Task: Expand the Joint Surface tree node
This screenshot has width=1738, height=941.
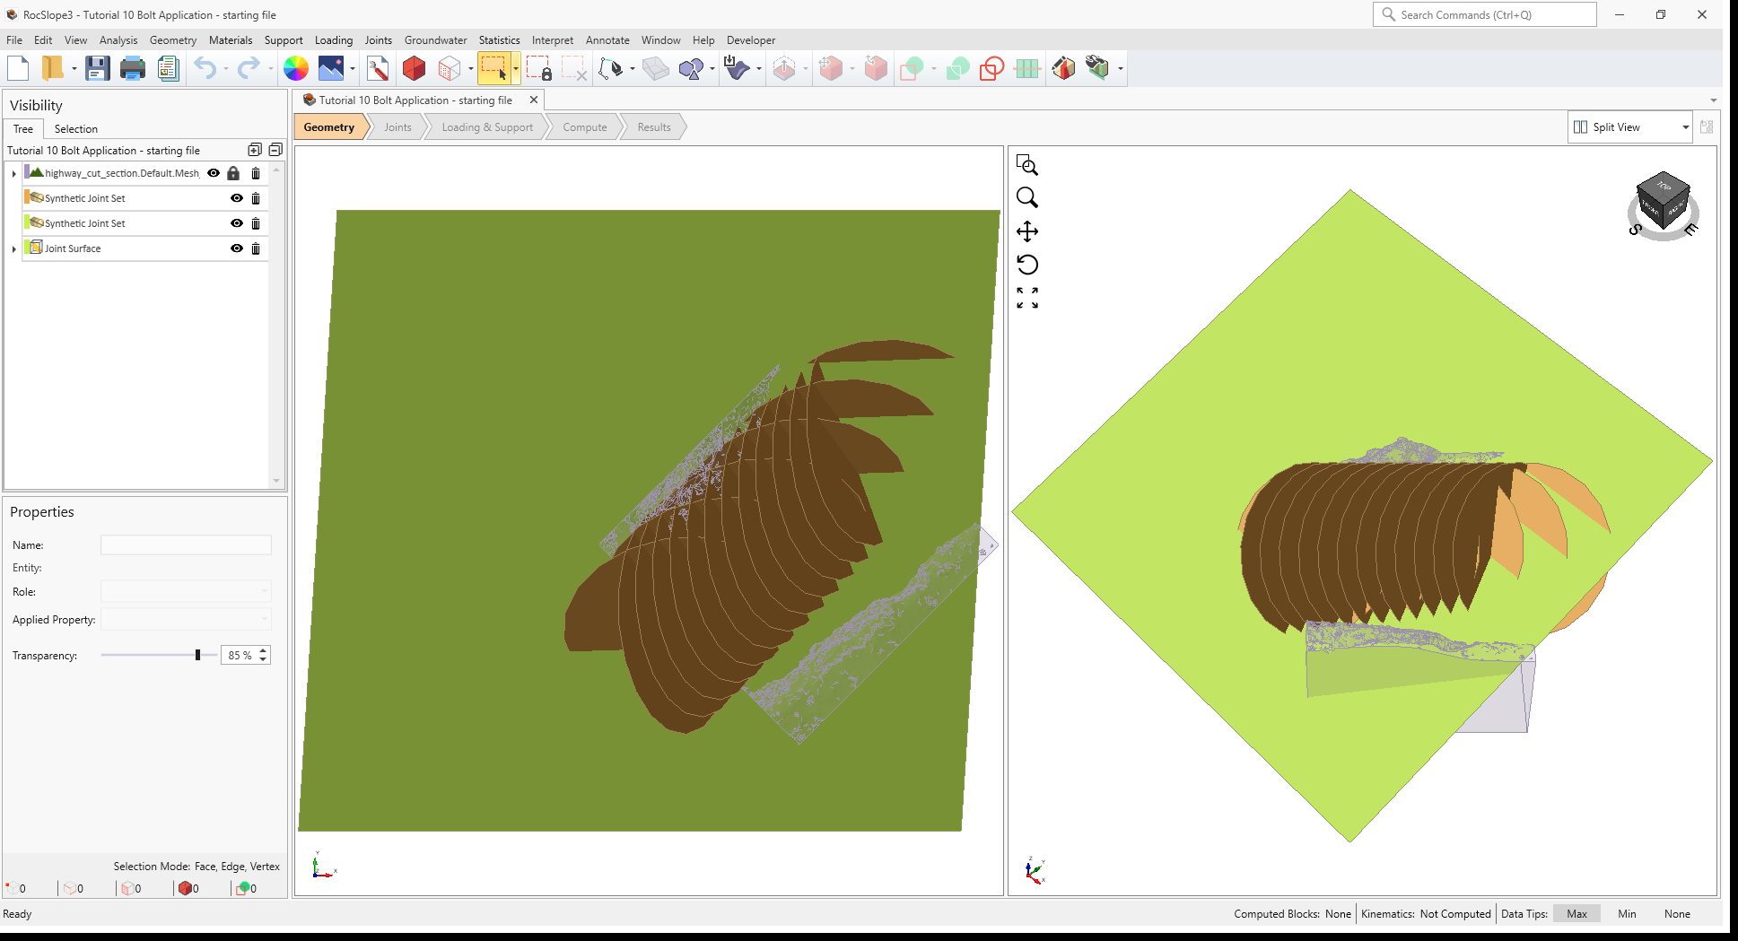Action: (x=13, y=248)
